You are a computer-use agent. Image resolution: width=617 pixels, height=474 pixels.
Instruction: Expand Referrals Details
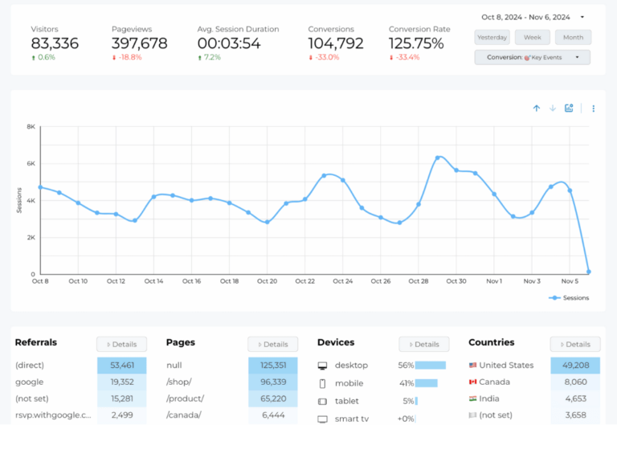[x=121, y=344]
